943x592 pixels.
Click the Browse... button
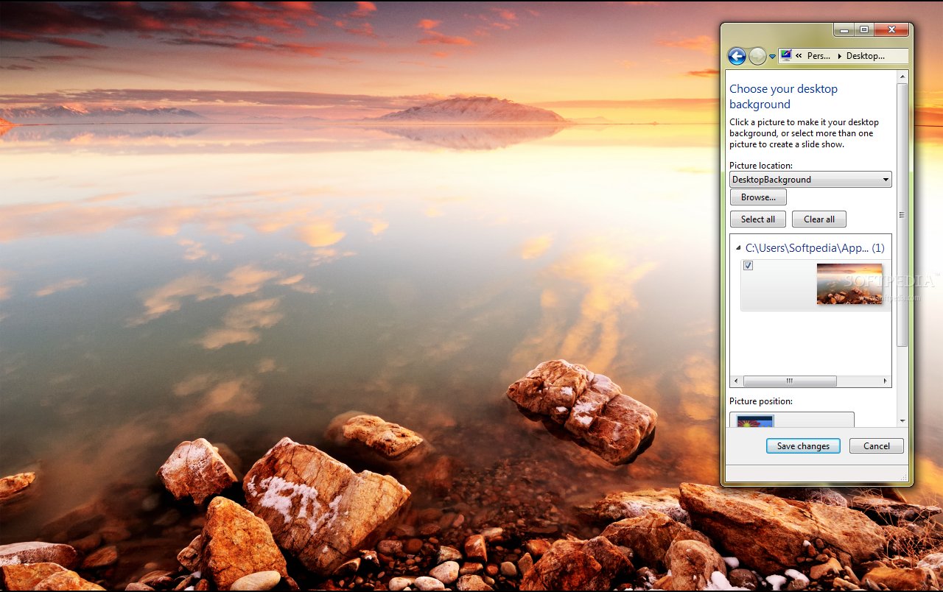click(758, 197)
